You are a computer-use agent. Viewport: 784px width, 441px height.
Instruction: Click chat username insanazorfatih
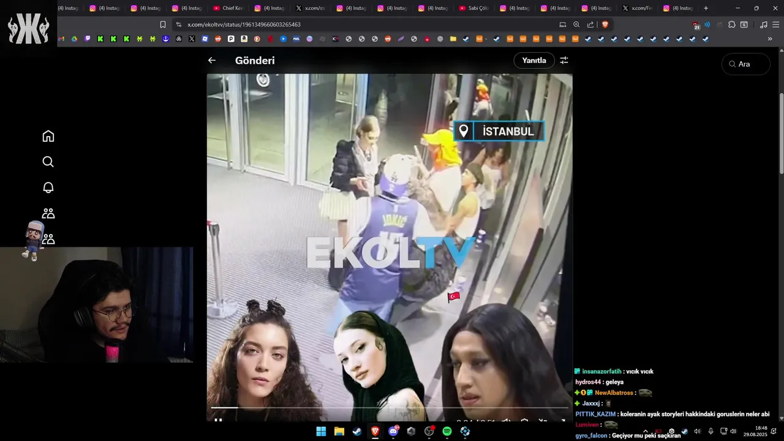pos(601,371)
